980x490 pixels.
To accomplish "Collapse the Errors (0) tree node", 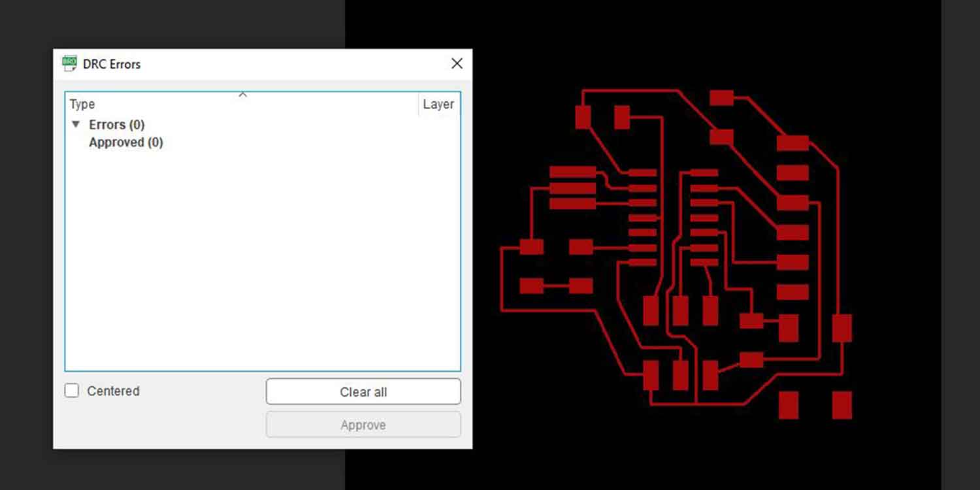I will tap(76, 124).
